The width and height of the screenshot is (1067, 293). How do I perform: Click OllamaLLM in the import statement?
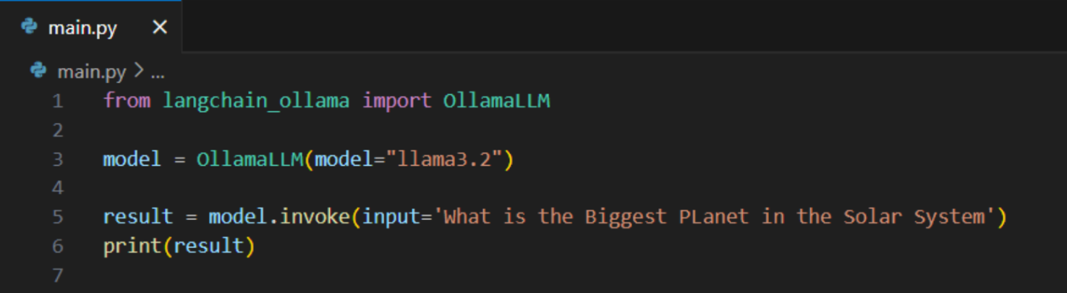(497, 101)
